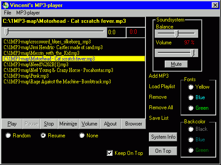Select Punk.mp3 in the playlist
This screenshot has width=221, height=165.
click(x=73, y=76)
